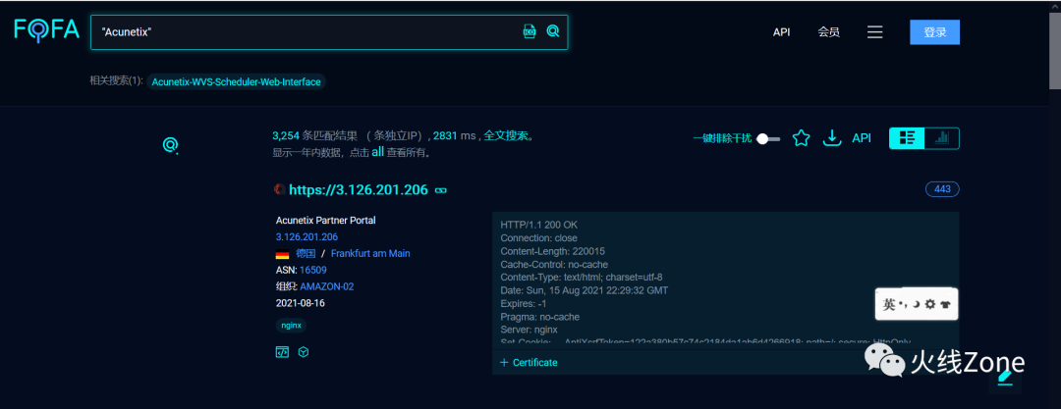The height and width of the screenshot is (409, 1061).
Task: Click the 2021-08-16 date text
Action: pyautogui.click(x=301, y=303)
